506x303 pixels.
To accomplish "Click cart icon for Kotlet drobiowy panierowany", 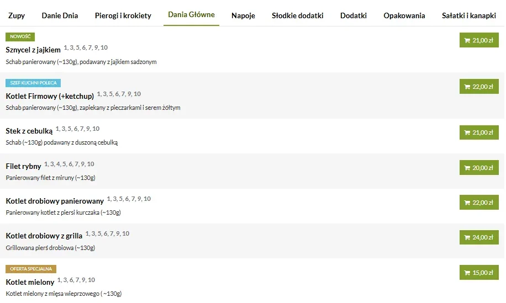I will coord(467,203).
